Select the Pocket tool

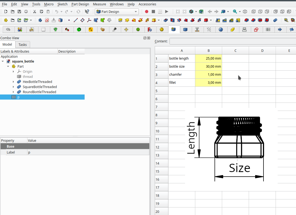point(166,20)
